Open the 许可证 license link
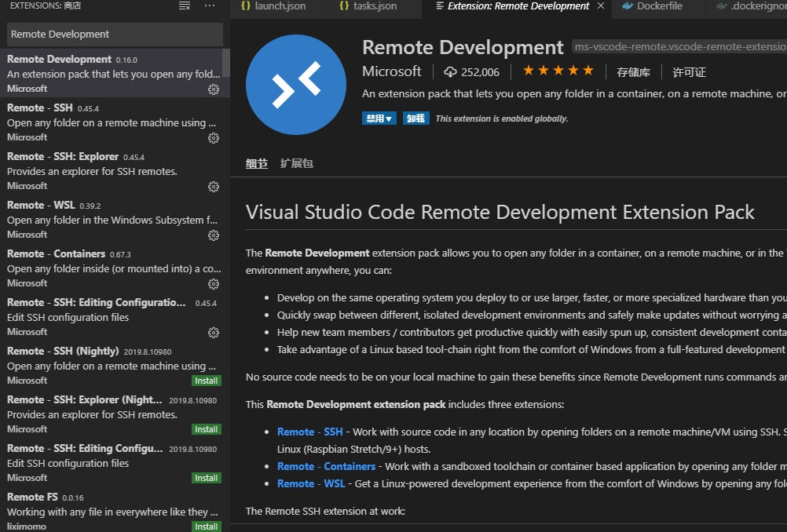 tap(689, 72)
